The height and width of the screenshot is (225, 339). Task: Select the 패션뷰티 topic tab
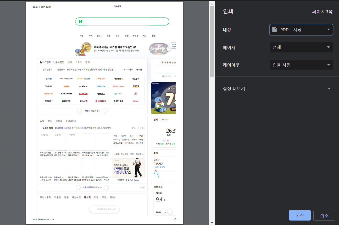click(x=76, y=197)
